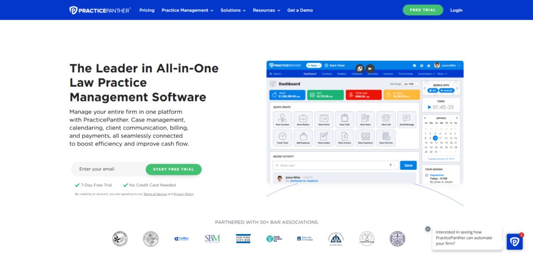Select the Dashboard tab in preview
This screenshot has width=533, height=260.
point(310,74)
